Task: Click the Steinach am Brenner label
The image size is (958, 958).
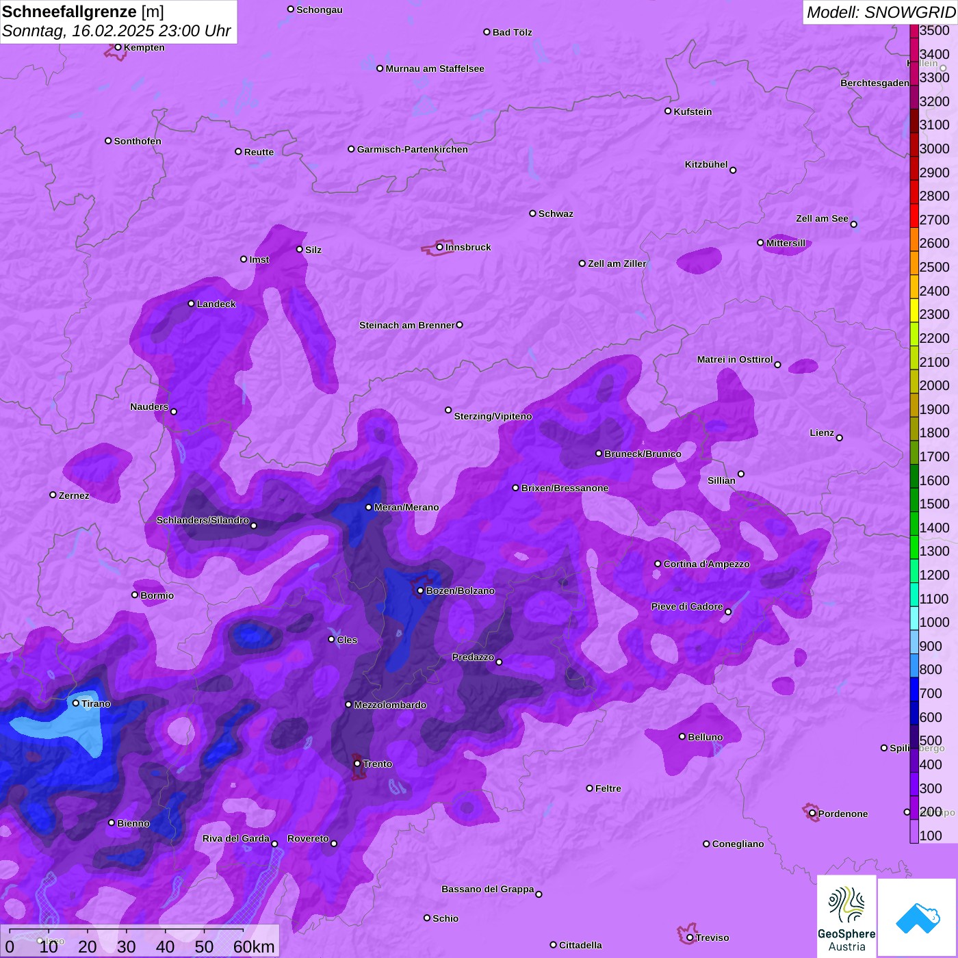Action: click(x=406, y=325)
